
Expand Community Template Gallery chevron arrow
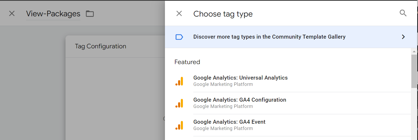point(403,37)
